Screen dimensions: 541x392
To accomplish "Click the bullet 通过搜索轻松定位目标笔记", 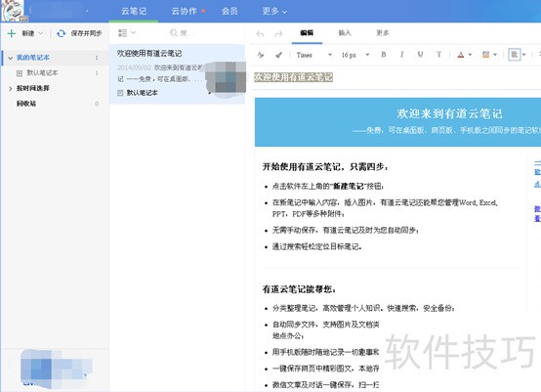I will point(316,246).
